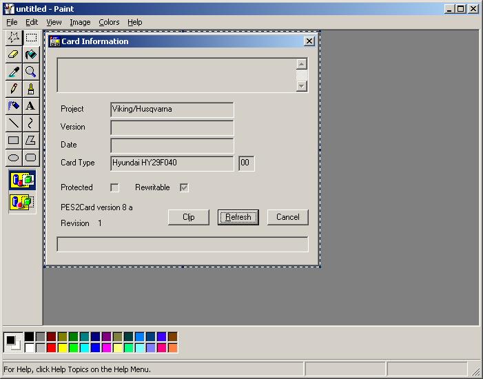Click the Card Information dialog title icon

coord(55,41)
